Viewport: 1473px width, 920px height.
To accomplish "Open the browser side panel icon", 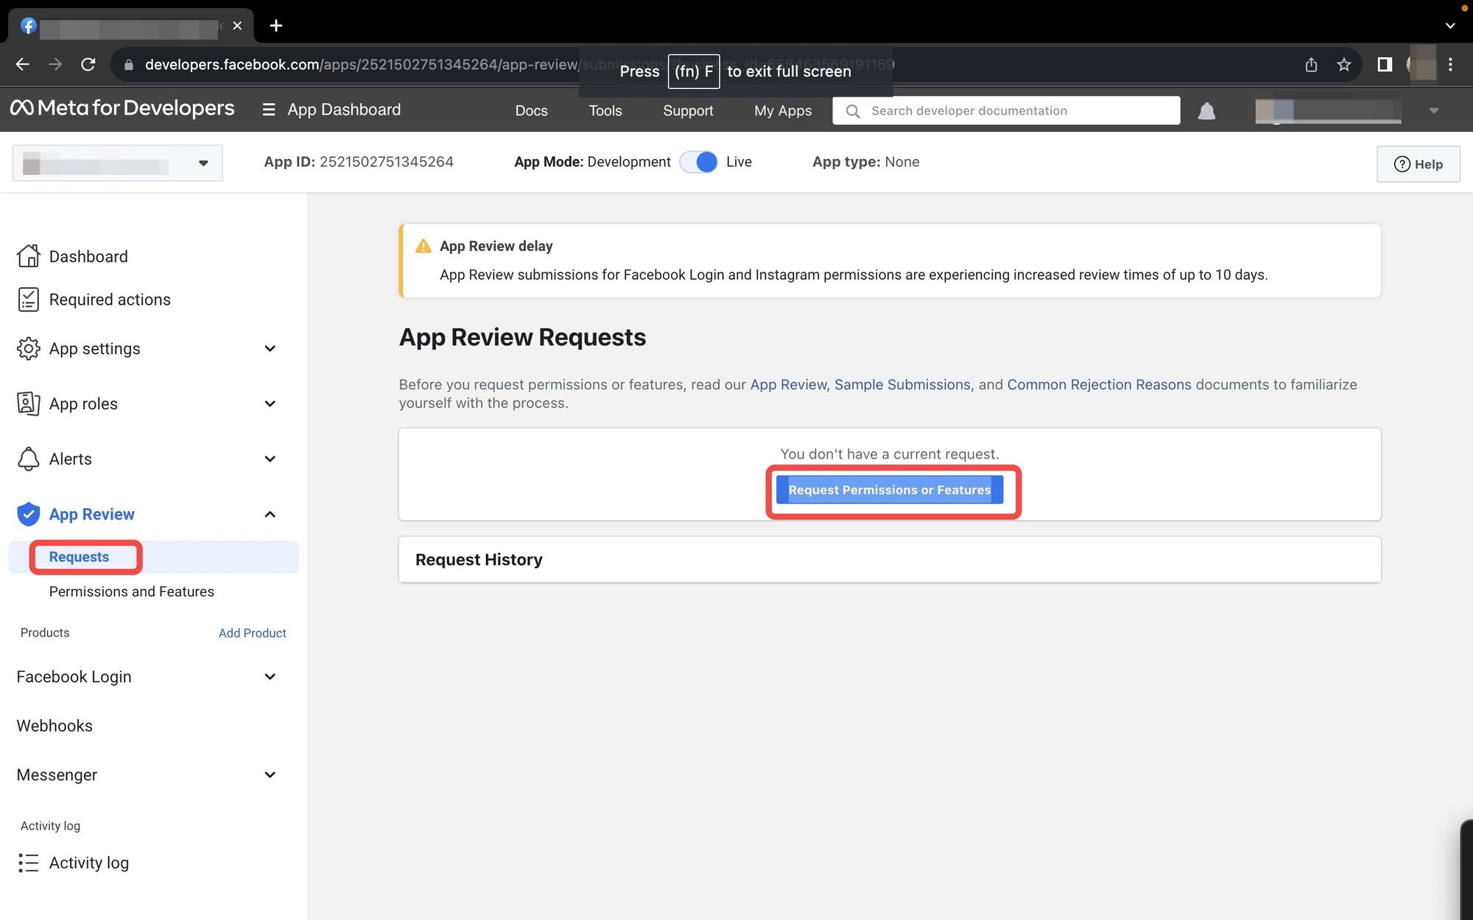I will click(x=1385, y=65).
